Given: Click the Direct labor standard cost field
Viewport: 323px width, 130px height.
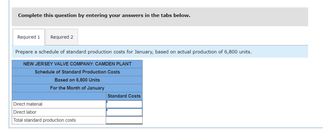Looking at the screenshot, I should coord(124,112).
